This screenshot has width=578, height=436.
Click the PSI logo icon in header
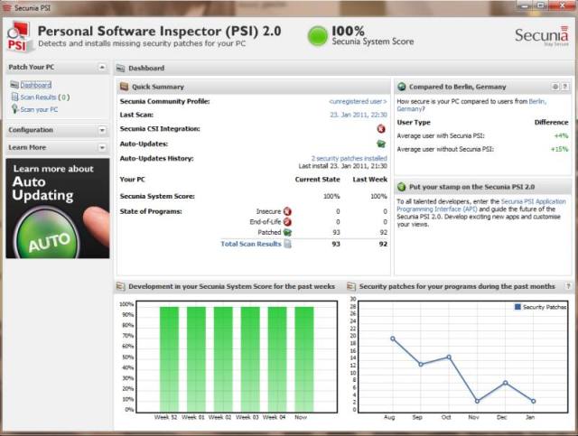click(18, 37)
